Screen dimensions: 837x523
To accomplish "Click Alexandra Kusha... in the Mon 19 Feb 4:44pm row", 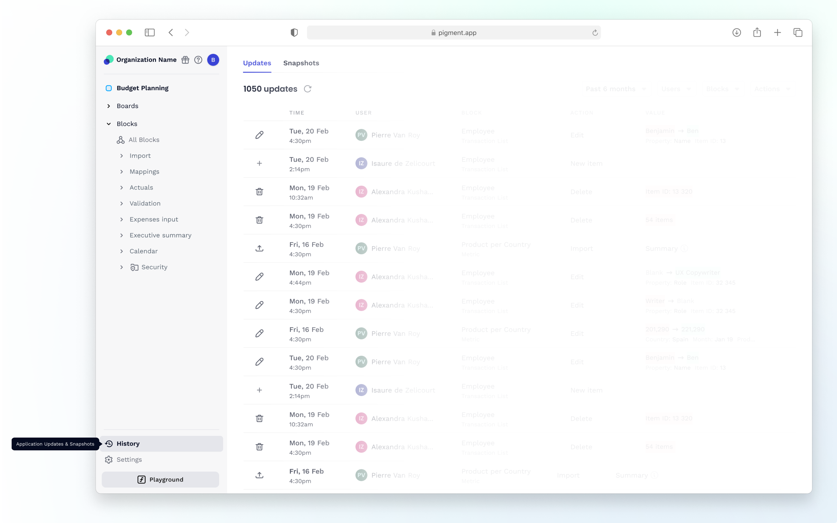I will [x=402, y=277].
